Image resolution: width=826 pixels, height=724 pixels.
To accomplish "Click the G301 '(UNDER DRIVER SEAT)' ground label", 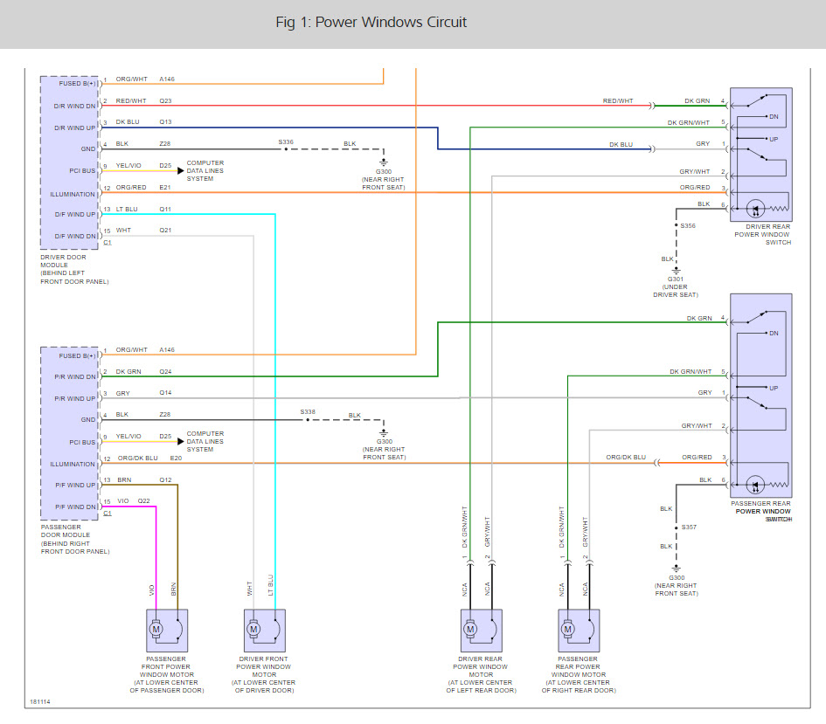I will (676, 291).
